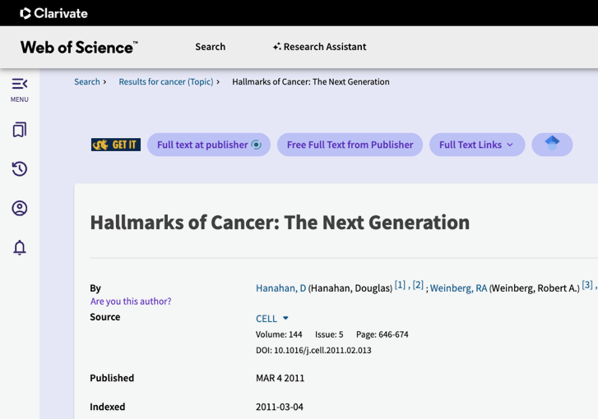Open the CELL journal dropdown
This screenshot has width=598, height=419.
(x=272, y=319)
